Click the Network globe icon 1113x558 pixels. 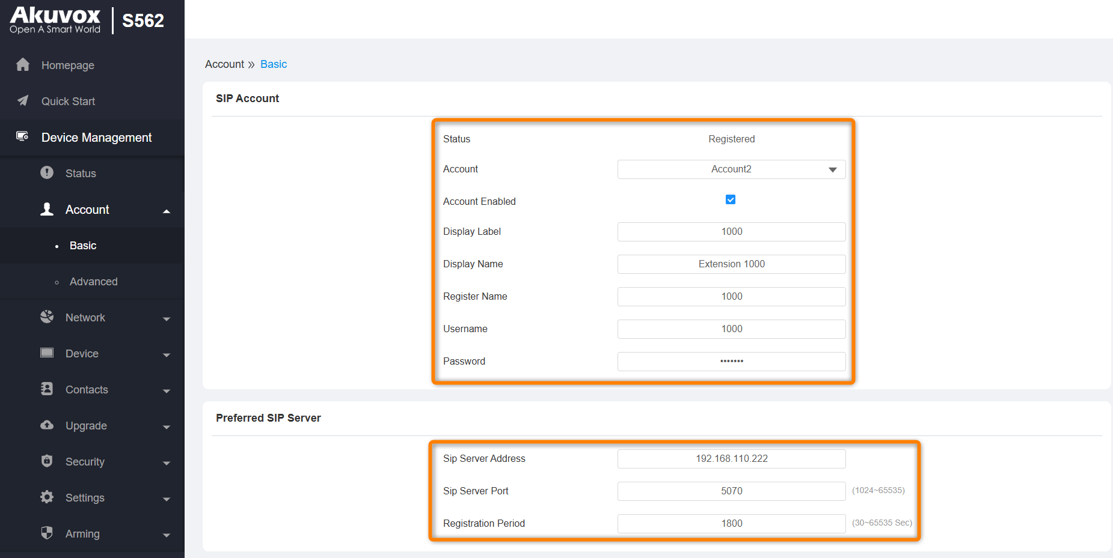click(x=47, y=317)
